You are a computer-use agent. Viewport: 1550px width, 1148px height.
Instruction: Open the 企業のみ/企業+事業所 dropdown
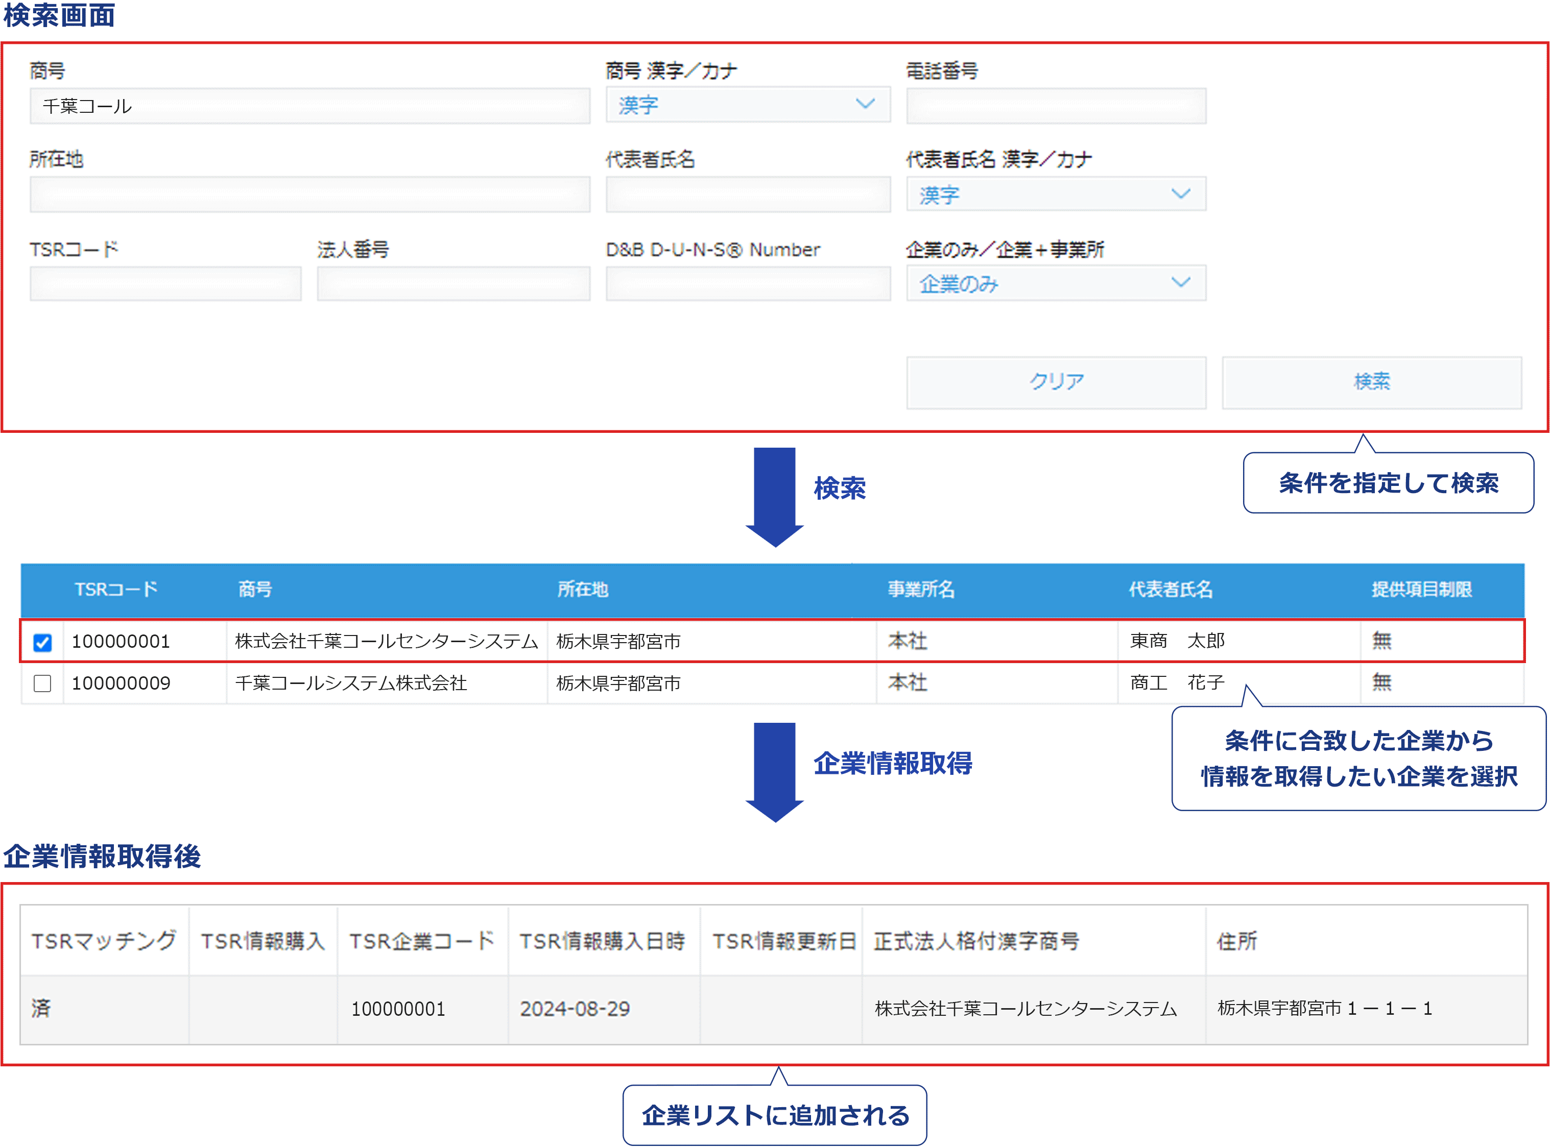(1056, 283)
